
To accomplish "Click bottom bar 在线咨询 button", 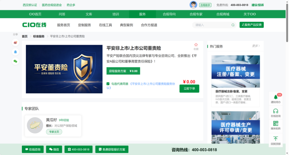I will pos(33,149).
